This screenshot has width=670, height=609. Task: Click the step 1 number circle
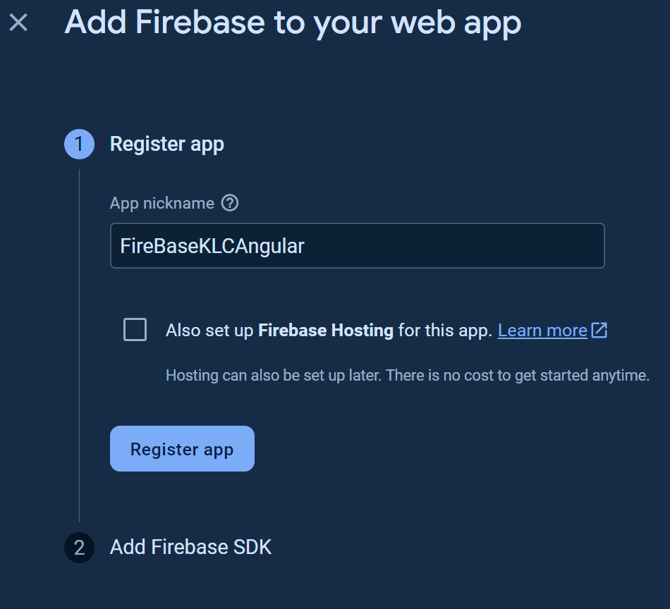point(79,144)
